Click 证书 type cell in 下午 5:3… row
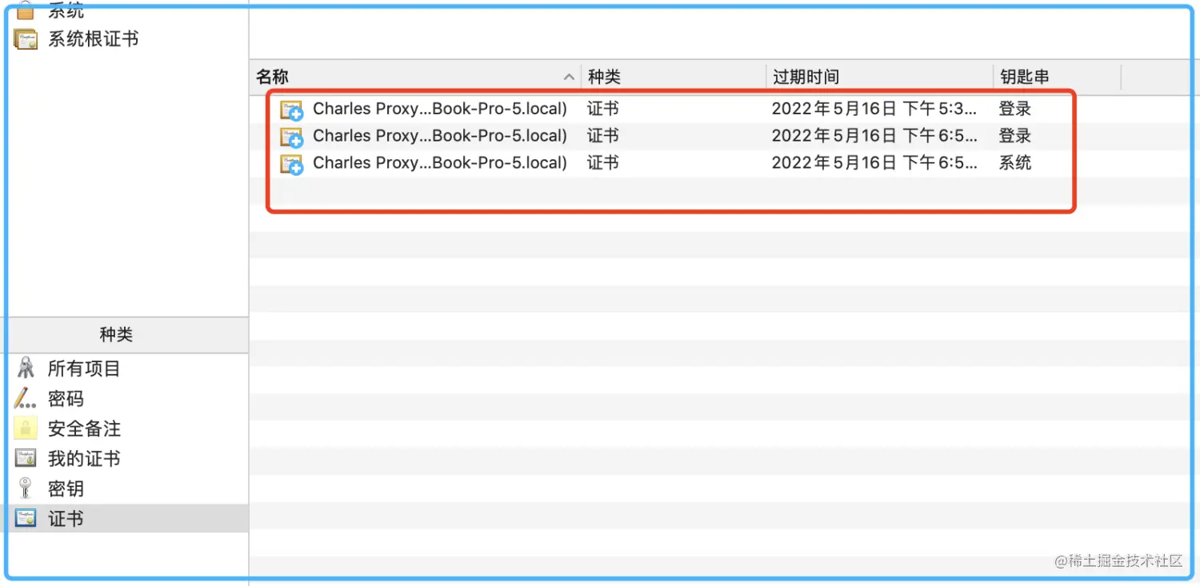 click(x=603, y=109)
